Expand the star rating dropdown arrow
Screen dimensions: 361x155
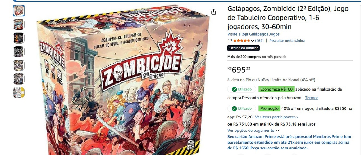coord(252,41)
